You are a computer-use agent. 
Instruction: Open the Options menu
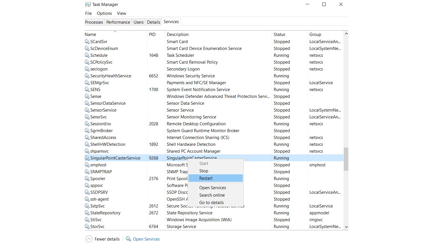pos(104,13)
